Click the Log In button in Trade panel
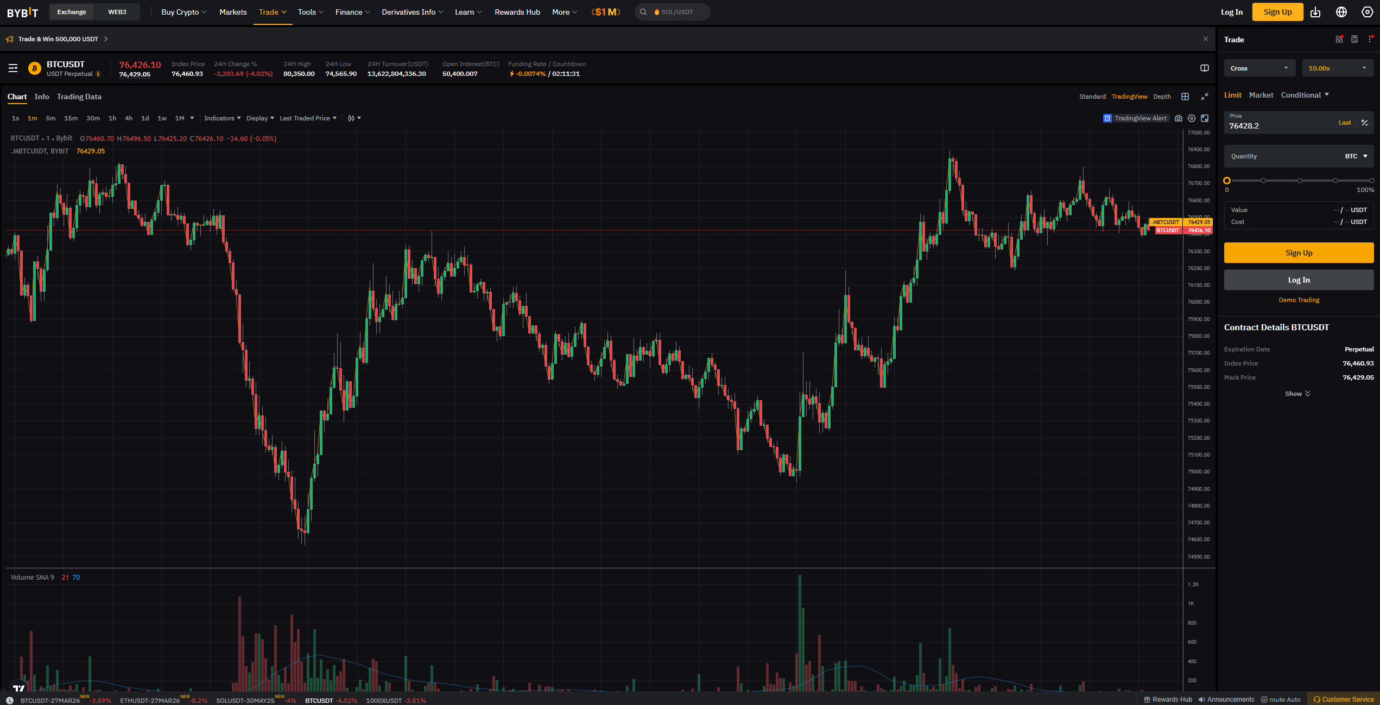The height and width of the screenshot is (705, 1380). pos(1299,280)
